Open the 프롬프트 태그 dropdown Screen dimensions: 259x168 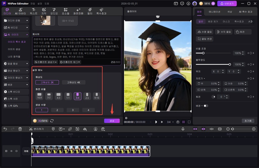(70, 62)
